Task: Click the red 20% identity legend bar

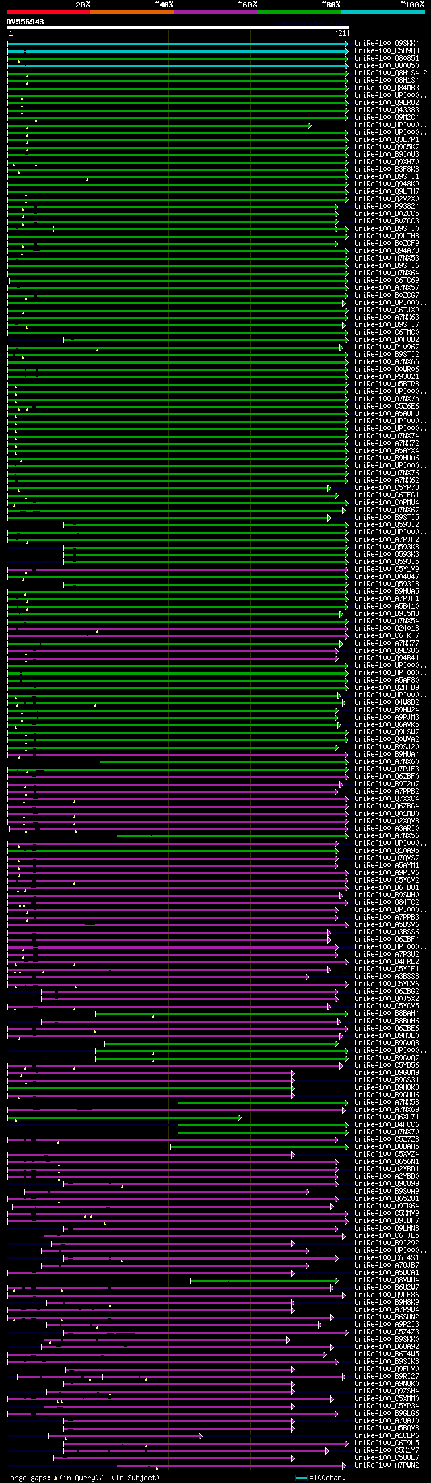Action: [x=48, y=11]
